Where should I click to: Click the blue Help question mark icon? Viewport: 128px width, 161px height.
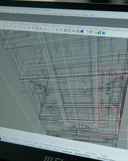[104, 33]
